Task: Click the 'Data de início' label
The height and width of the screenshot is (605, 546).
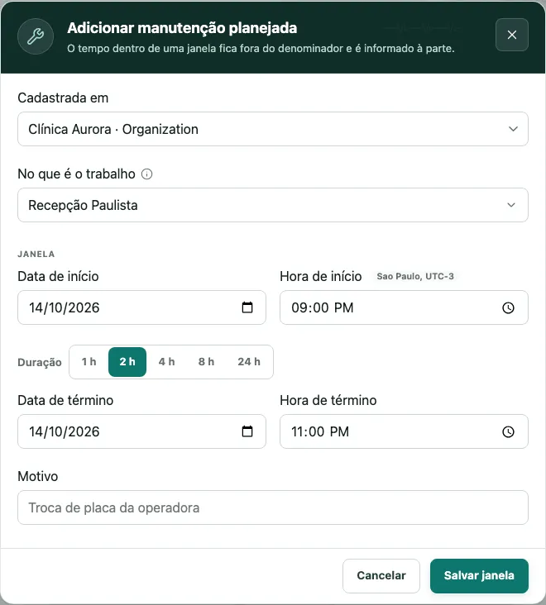Action: pos(58,276)
